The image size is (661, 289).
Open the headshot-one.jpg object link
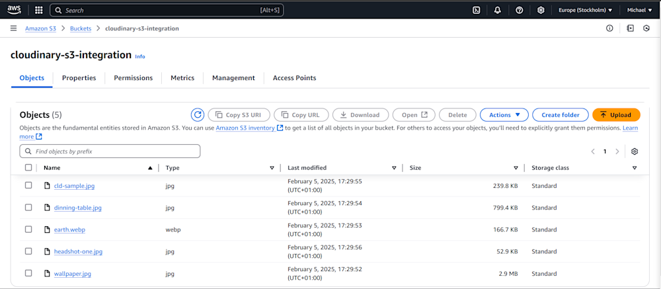(x=78, y=251)
